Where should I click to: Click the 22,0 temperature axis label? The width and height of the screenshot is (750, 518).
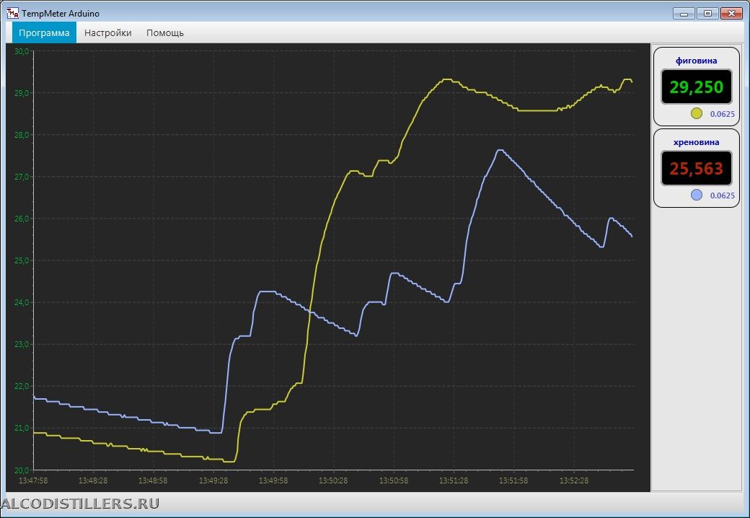[22, 386]
